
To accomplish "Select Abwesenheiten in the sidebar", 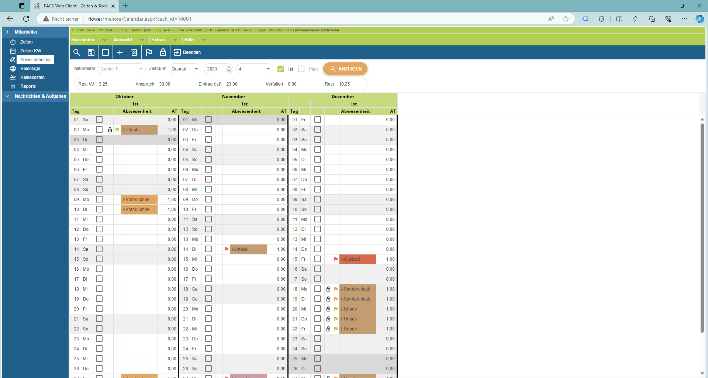I will tap(35, 60).
